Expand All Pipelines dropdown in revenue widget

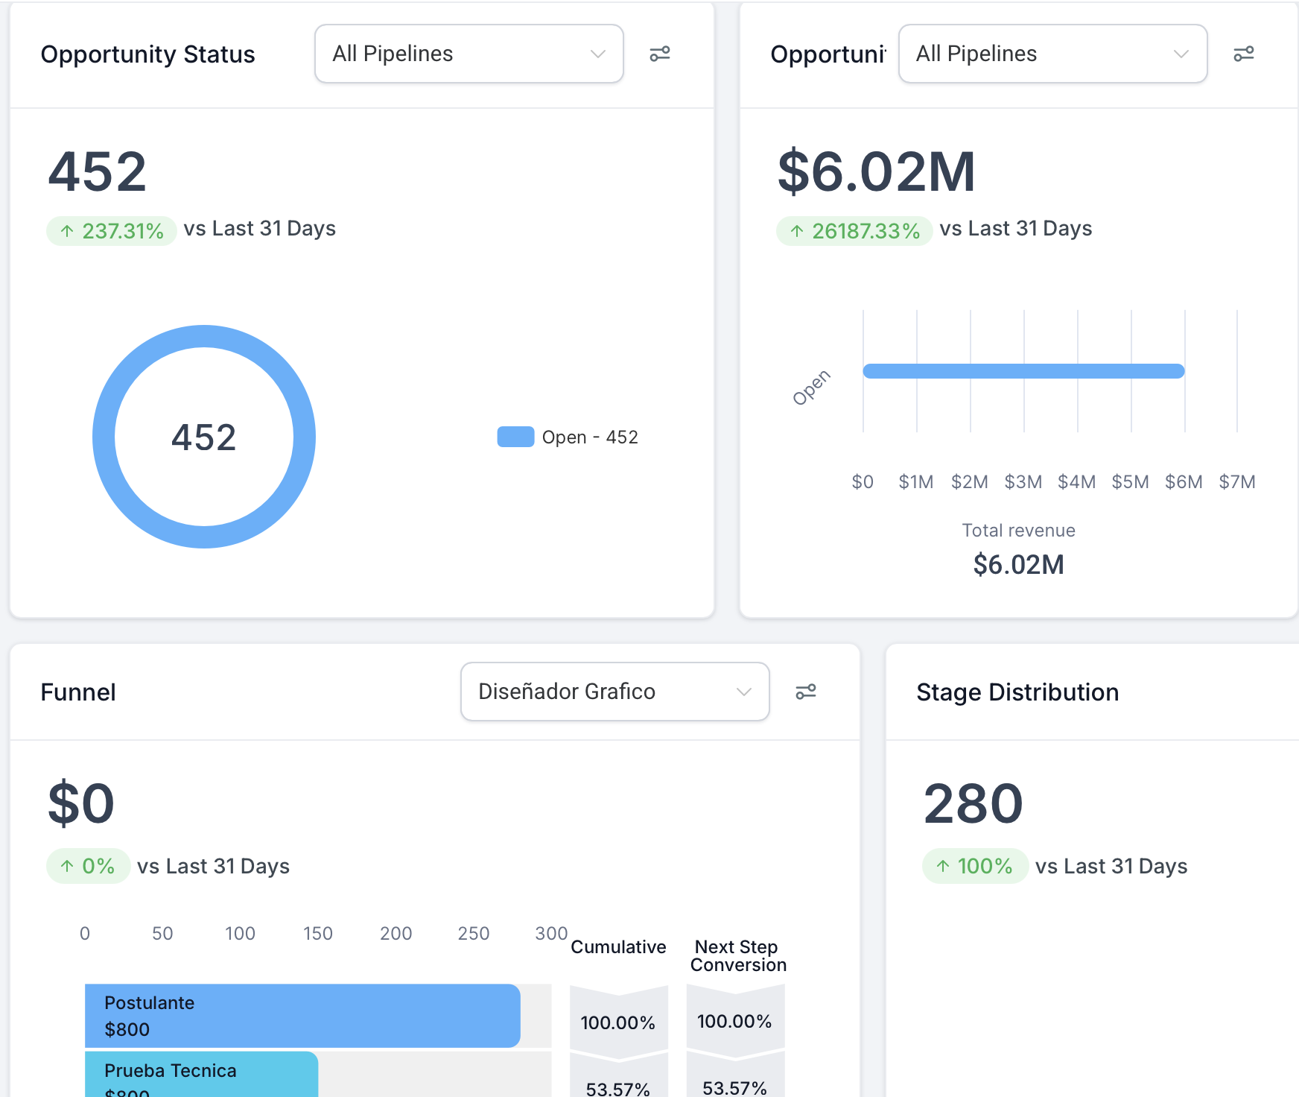(x=1052, y=54)
